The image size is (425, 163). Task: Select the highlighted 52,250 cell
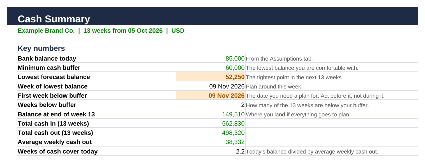(x=211, y=77)
